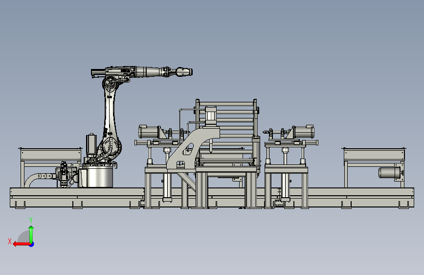
Task: Select the press cylinder atop the C-frame
Action: tap(211, 116)
